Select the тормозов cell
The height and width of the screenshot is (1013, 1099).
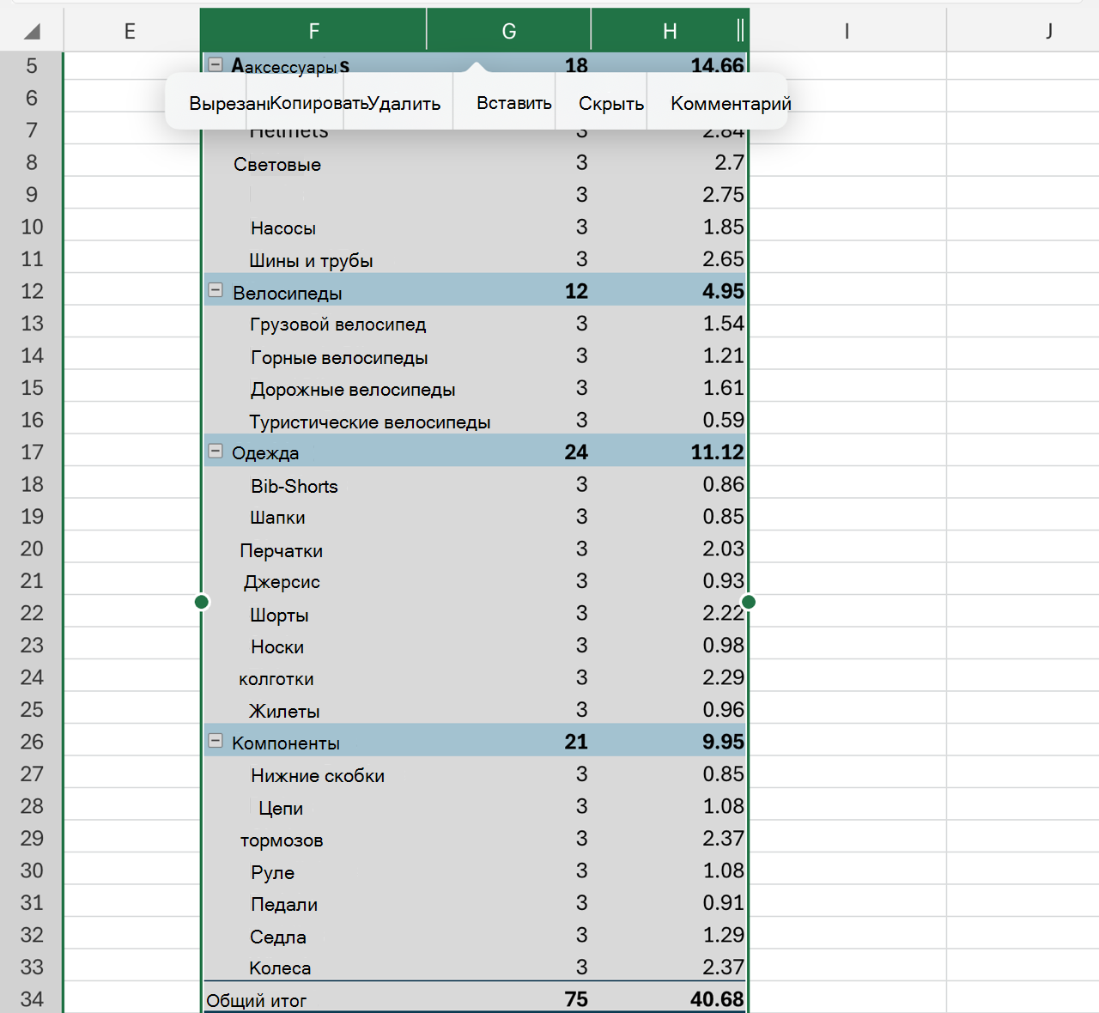pyautogui.click(x=313, y=839)
